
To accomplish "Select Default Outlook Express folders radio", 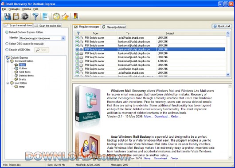I will coord(7,32).
